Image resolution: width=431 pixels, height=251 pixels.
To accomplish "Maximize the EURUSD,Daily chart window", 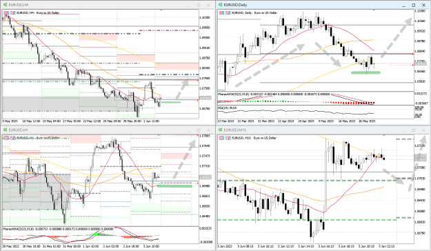I will pyautogui.click(x=413, y=6).
